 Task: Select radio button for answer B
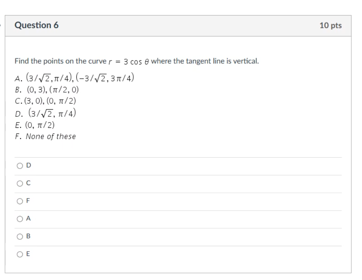20,236
